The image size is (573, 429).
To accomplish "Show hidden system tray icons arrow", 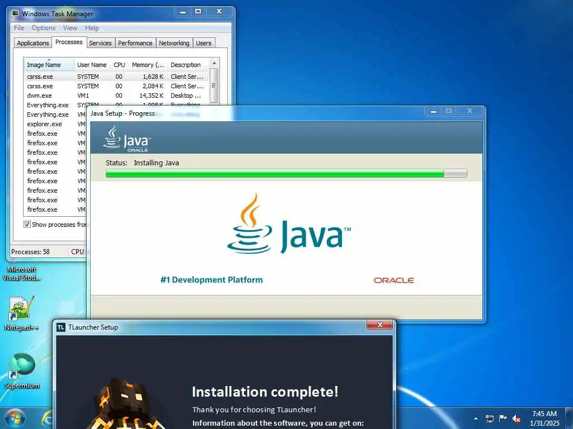I will click(476, 418).
